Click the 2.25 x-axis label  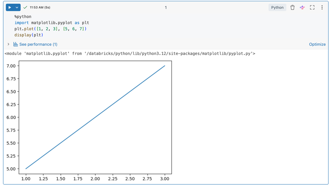click(x=113, y=179)
